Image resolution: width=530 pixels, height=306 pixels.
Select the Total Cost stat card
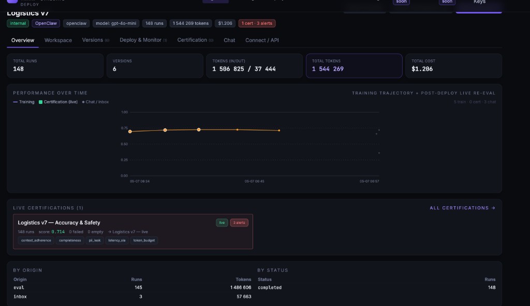[453, 66]
